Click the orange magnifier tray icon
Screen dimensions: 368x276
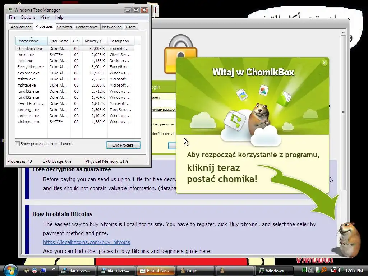point(324,270)
